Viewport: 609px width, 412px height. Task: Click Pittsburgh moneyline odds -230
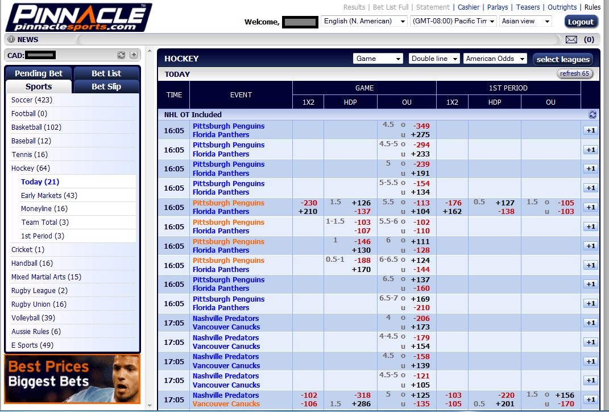[309, 203]
